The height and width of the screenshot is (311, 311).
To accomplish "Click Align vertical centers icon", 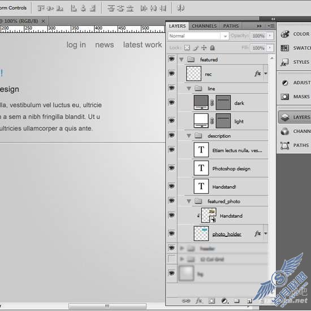I will click(50, 8).
